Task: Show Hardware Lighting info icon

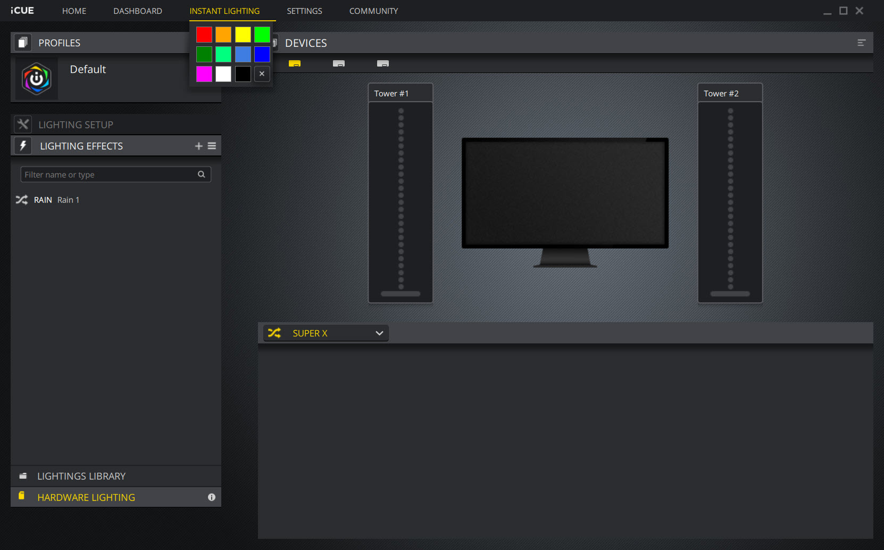Action: click(x=212, y=497)
